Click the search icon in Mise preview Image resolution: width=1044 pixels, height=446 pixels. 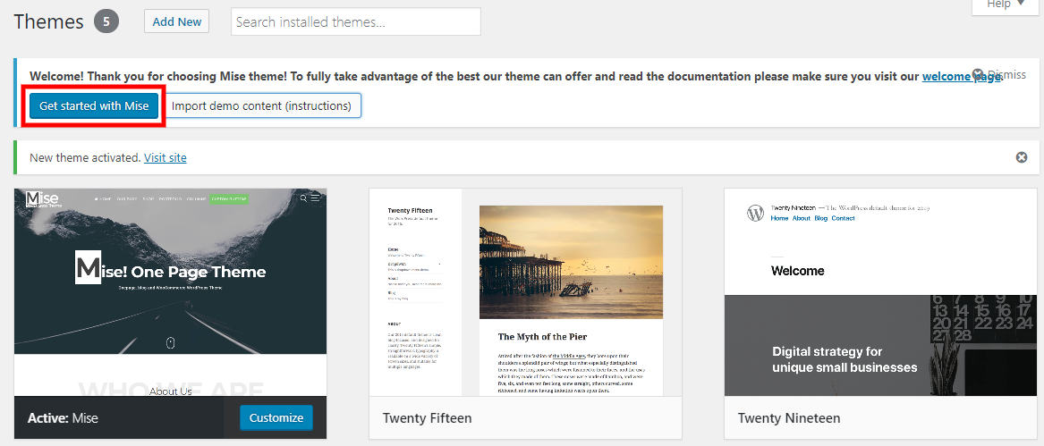tap(304, 198)
